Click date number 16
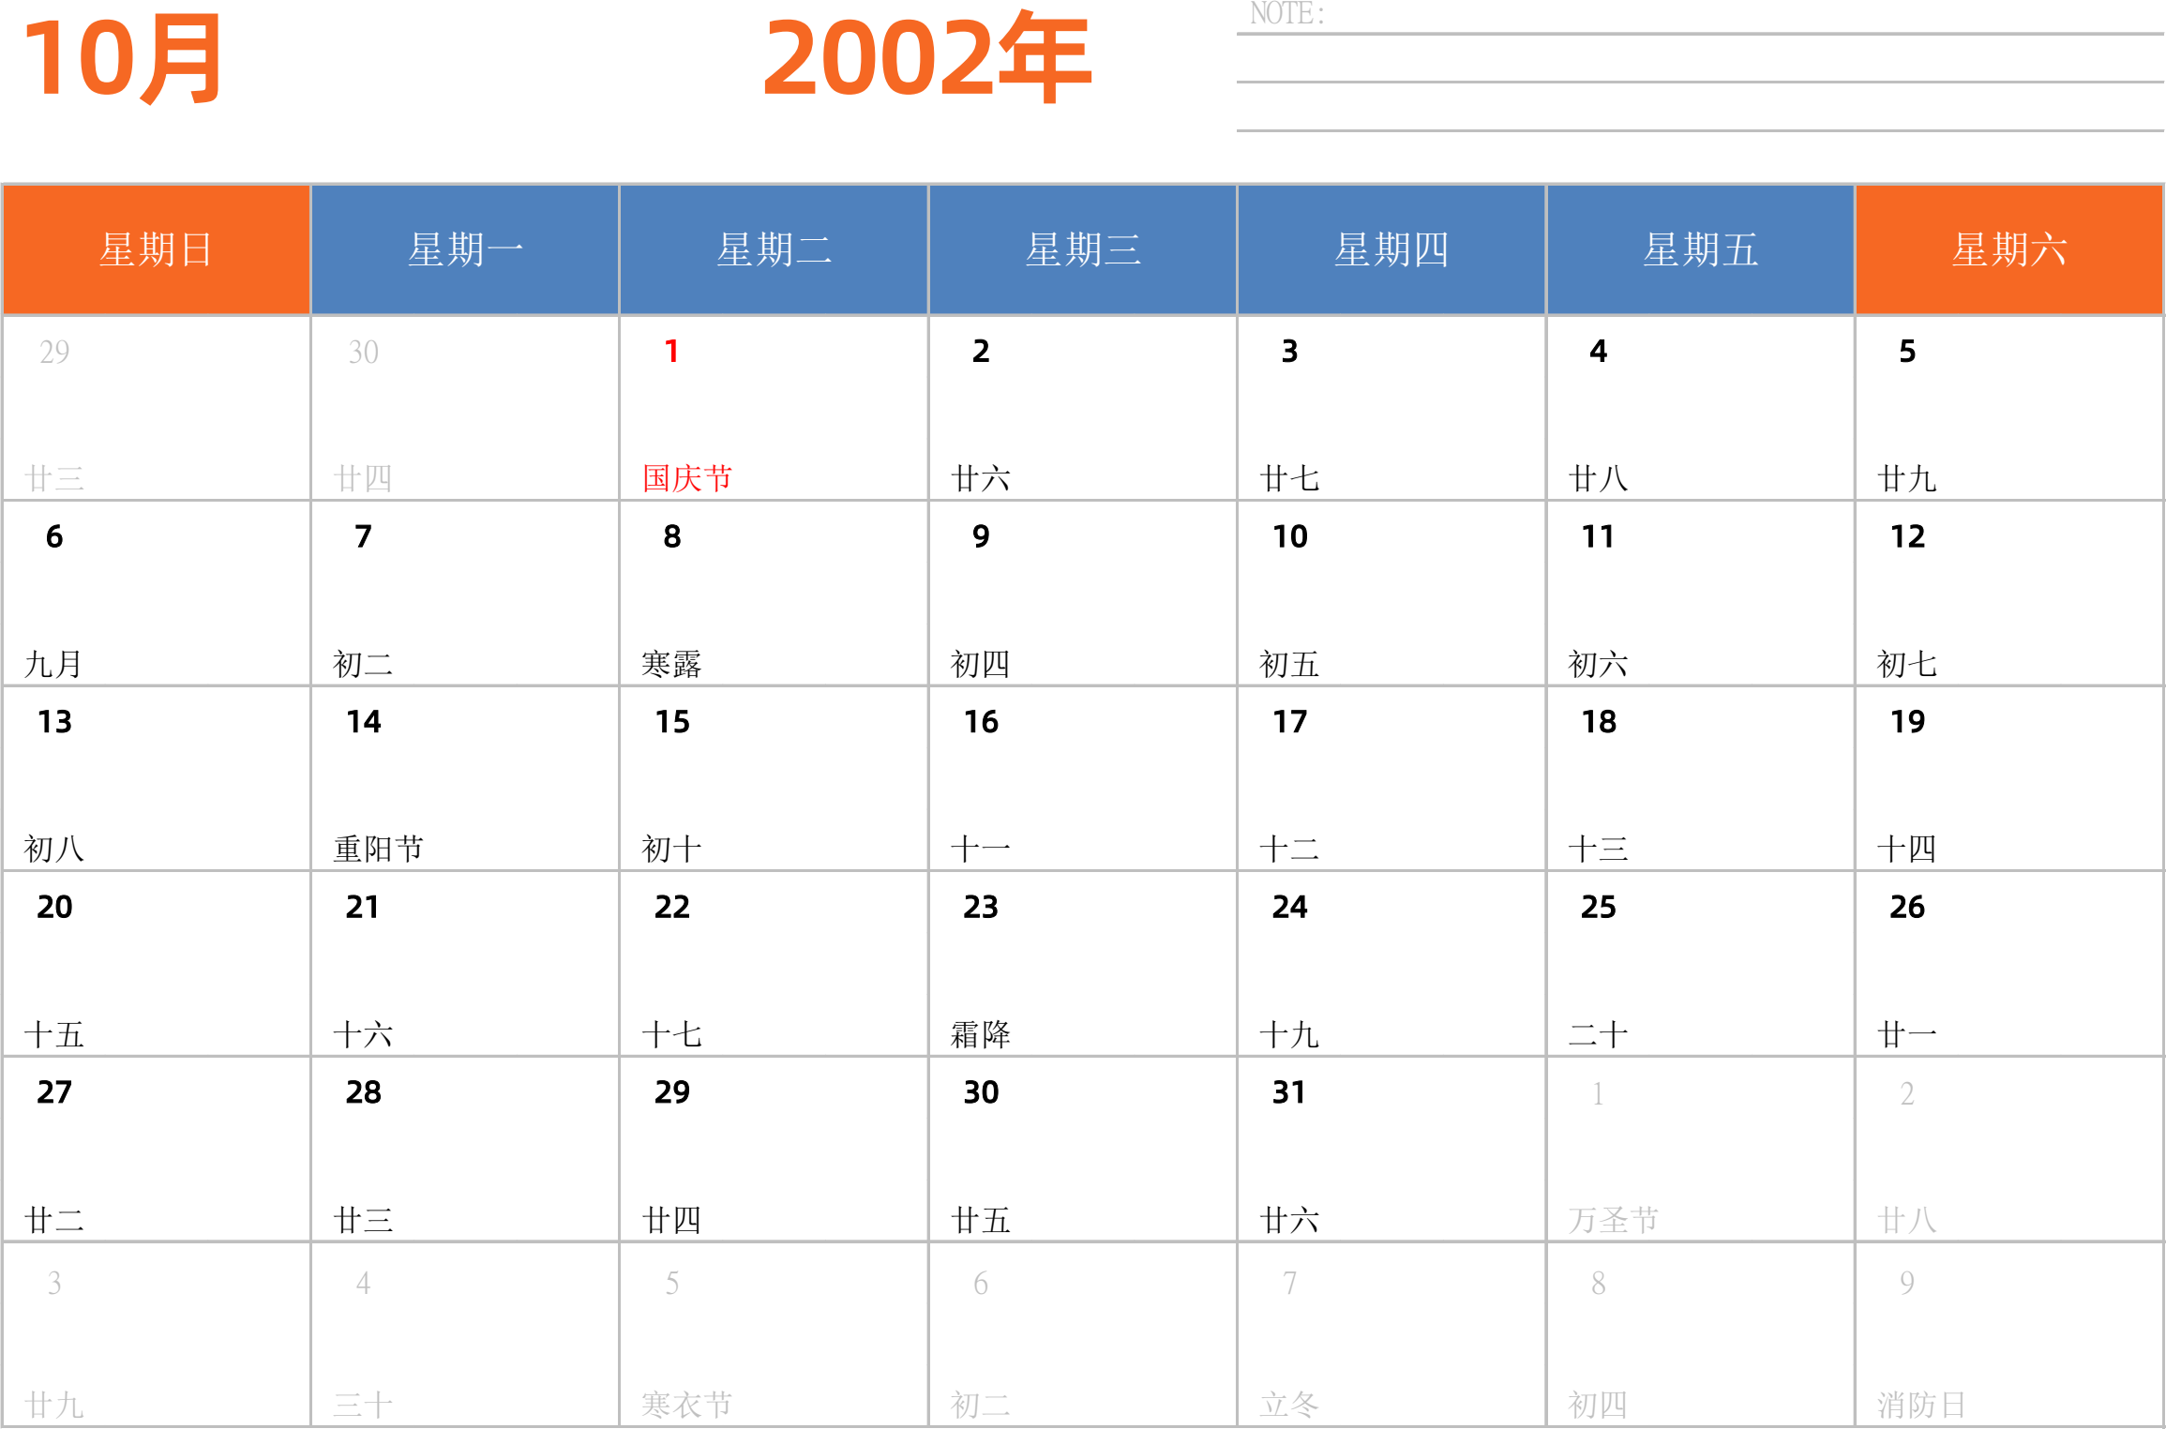The height and width of the screenshot is (1429, 2166). 982,722
